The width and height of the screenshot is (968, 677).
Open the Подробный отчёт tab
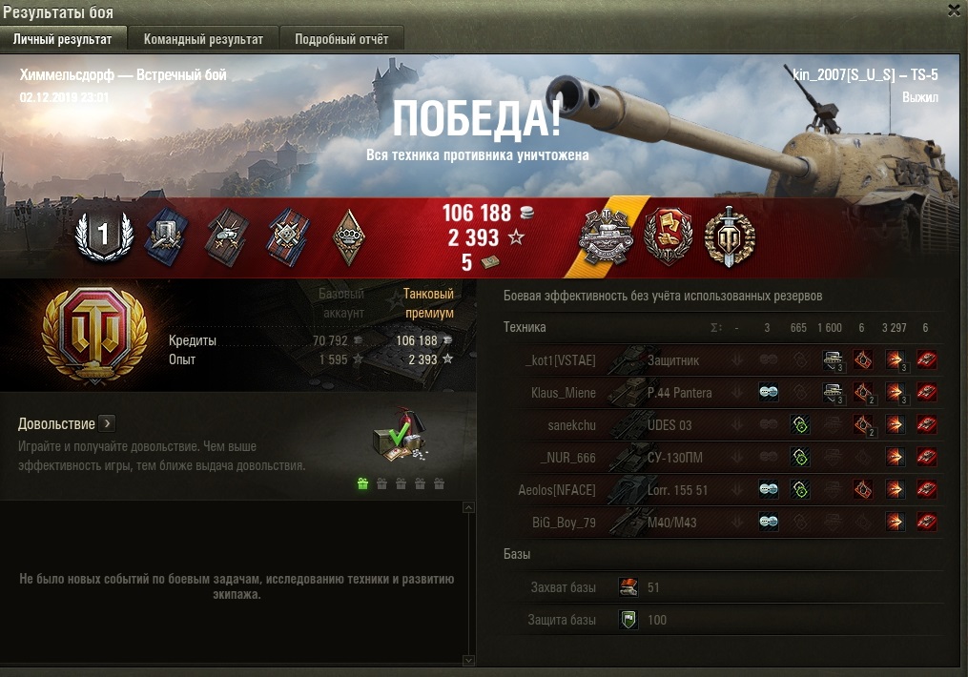[341, 39]
